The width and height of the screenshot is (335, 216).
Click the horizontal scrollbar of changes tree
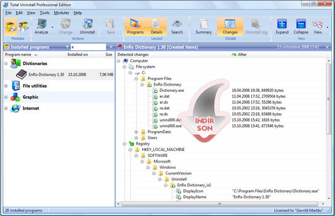pos(220,204)
